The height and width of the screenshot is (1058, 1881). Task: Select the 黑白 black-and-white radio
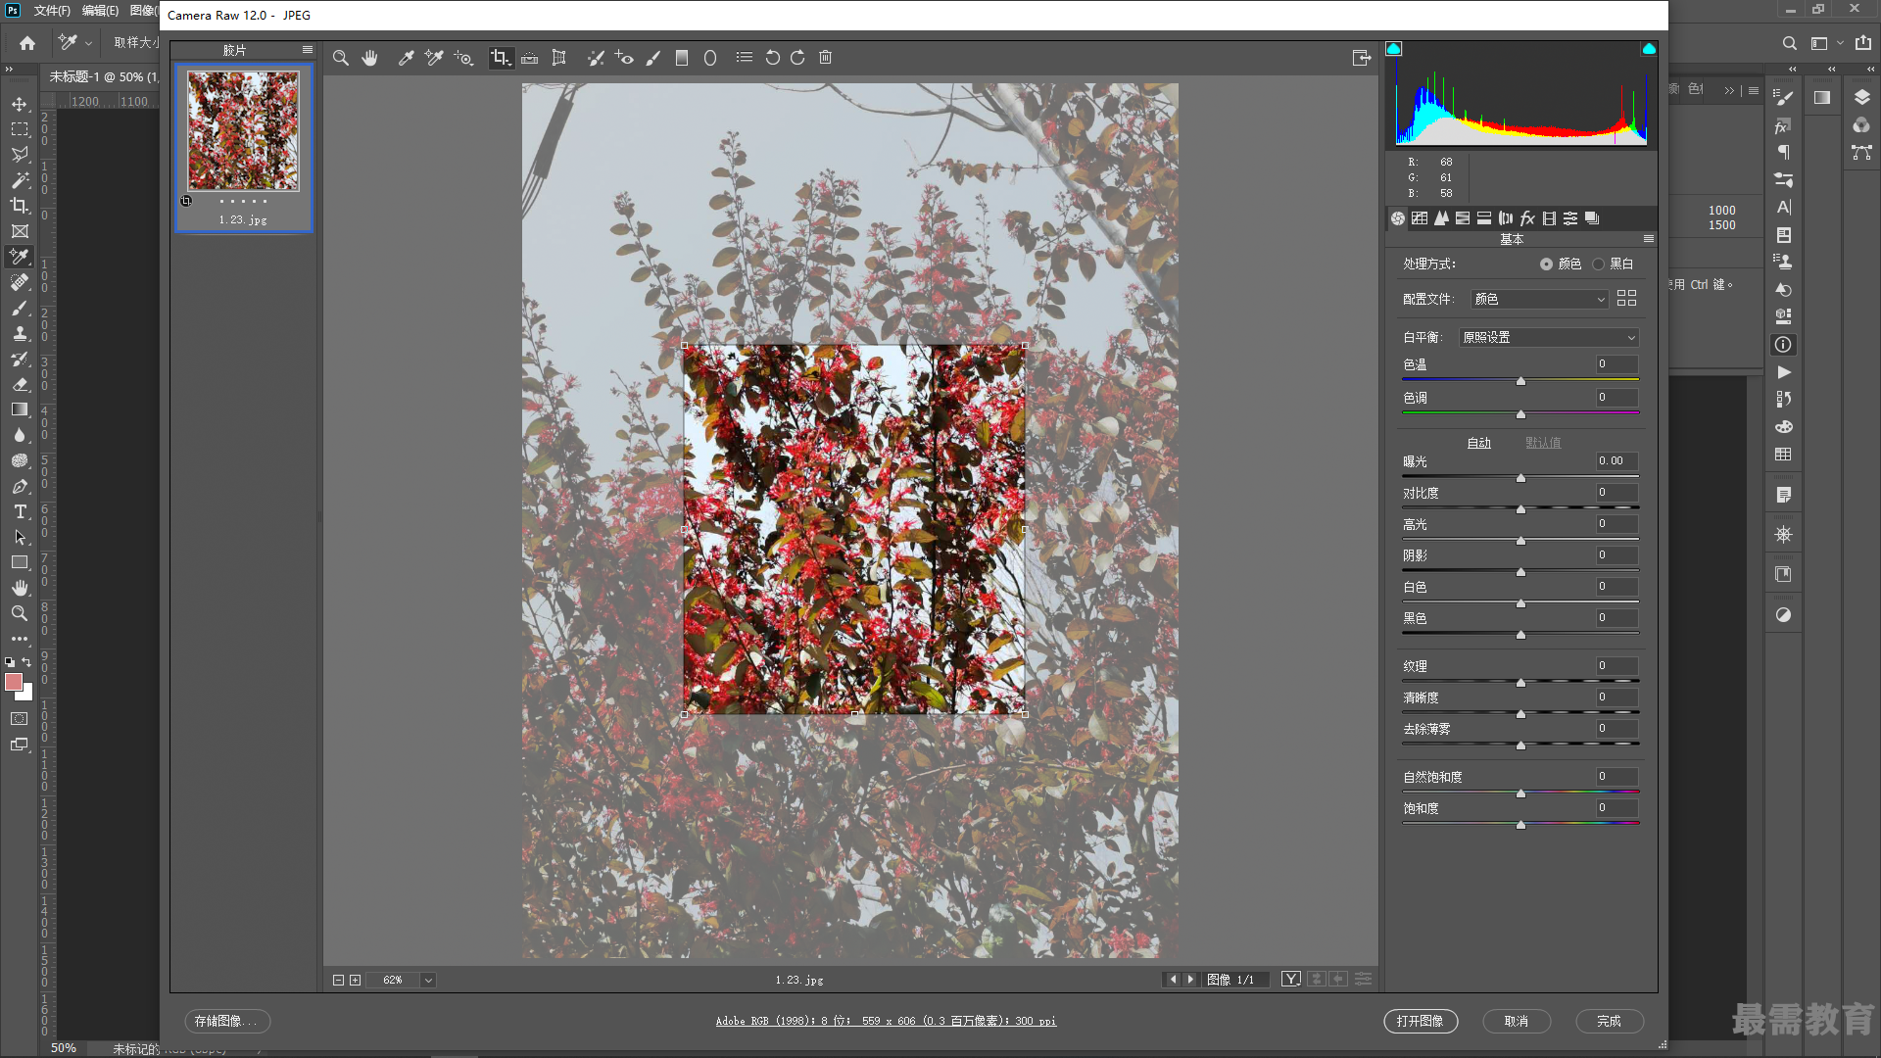[x=1598, y=264]
